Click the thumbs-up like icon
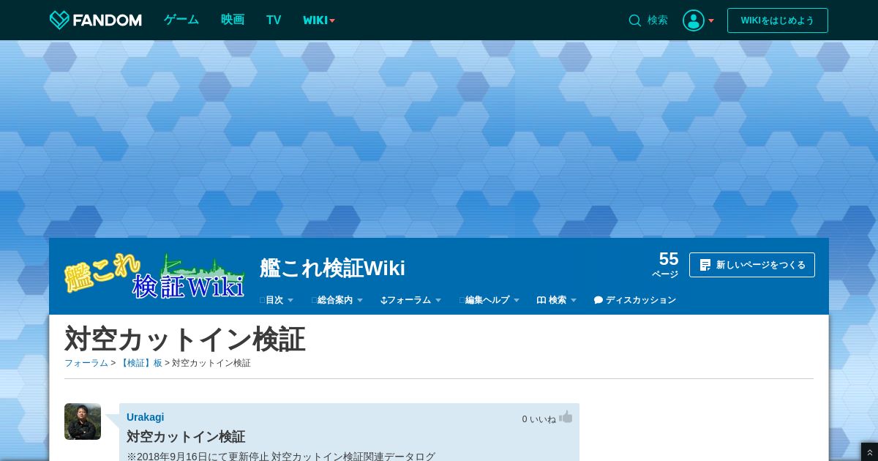The height and width of the screenshot is (461, 878). [566, 417]
